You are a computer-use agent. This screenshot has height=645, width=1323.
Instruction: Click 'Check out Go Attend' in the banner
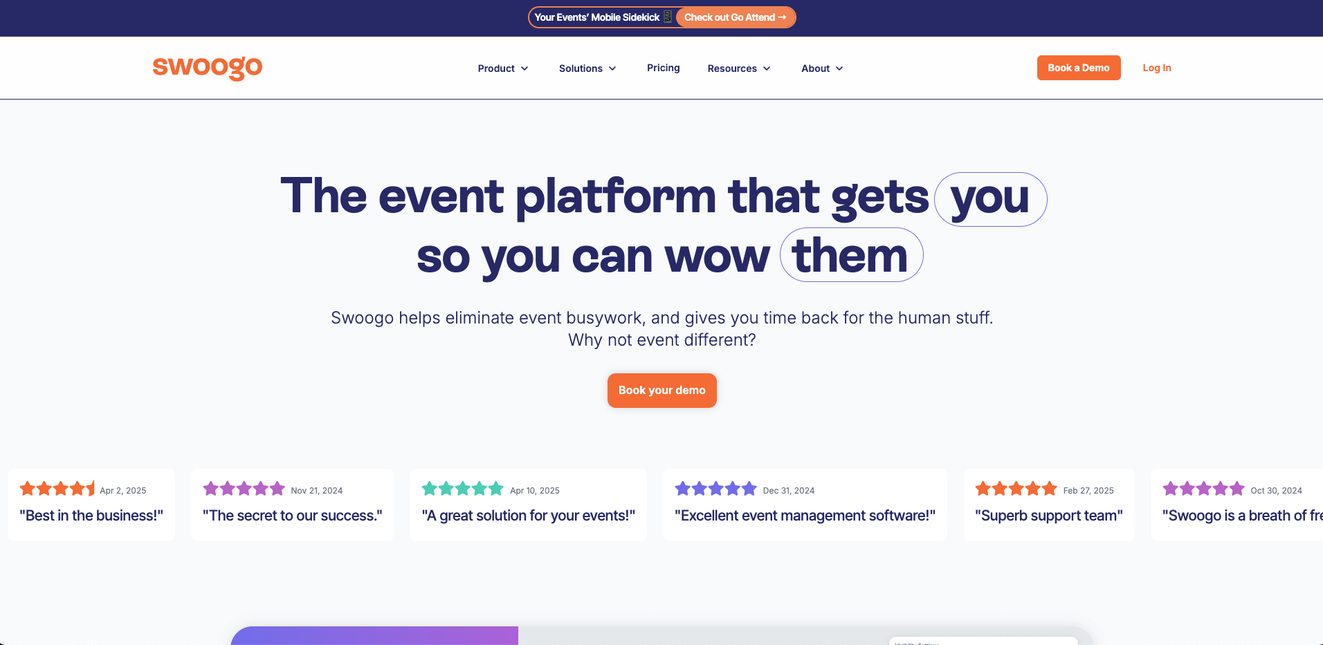click(734, 17)
